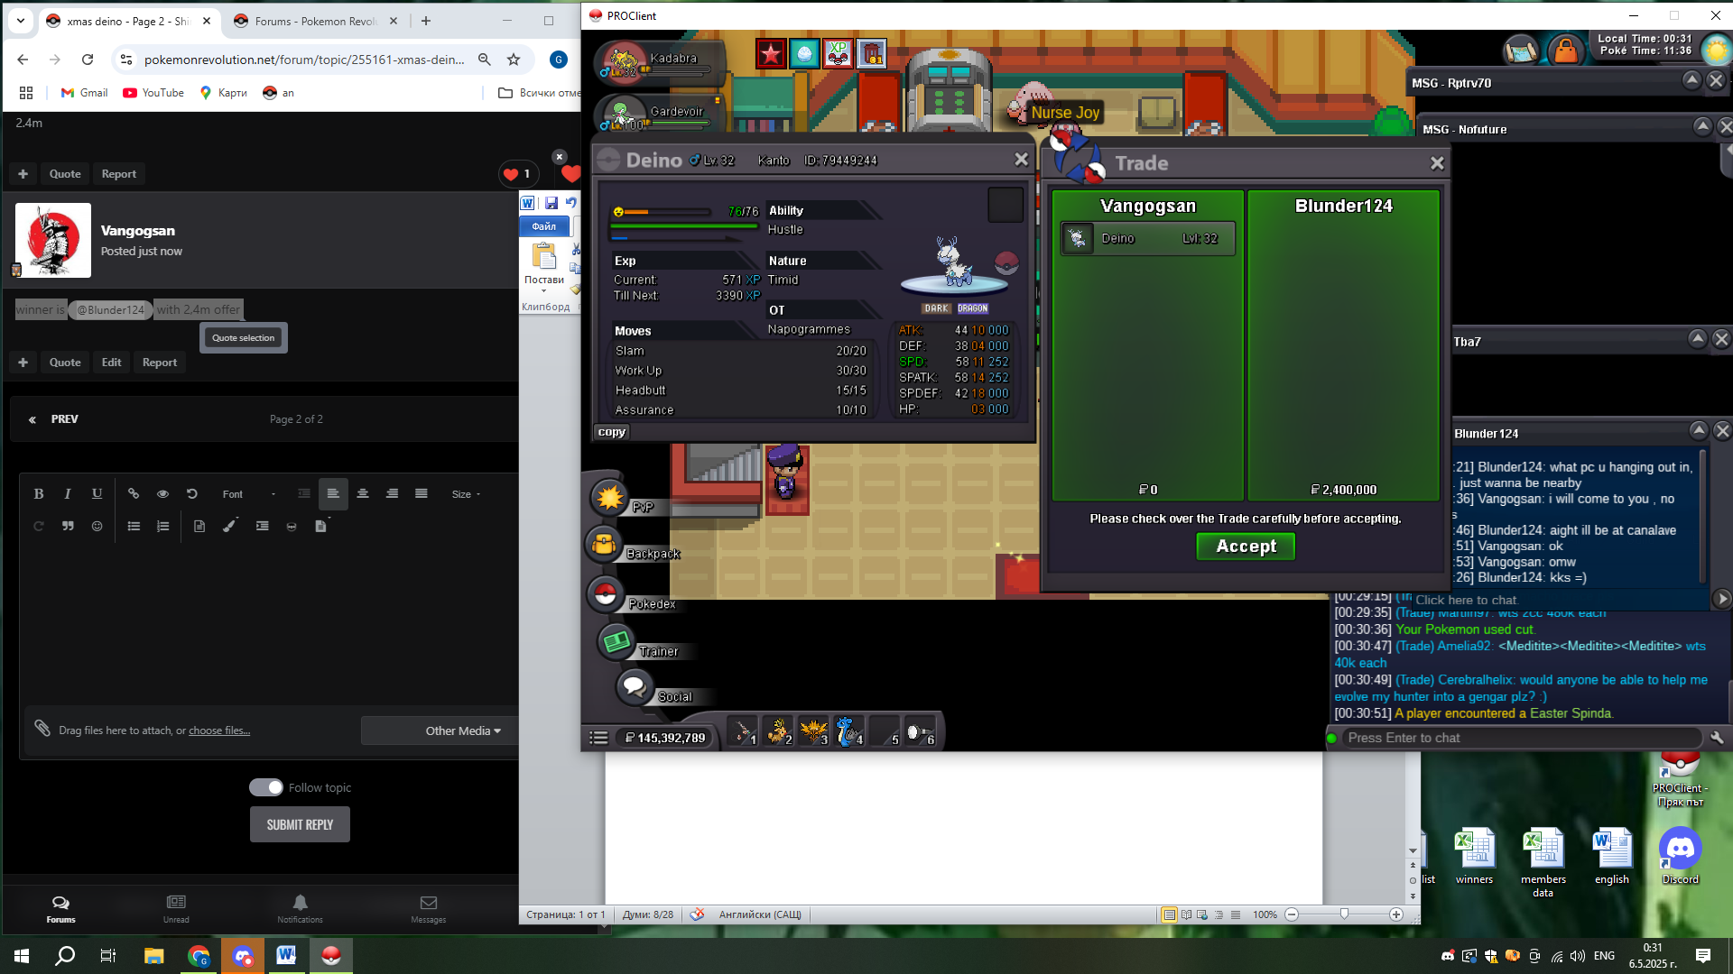Open the Trainer card menu
The height and width of the screenshot is (974, 1733).
click(x=616, y=642)
